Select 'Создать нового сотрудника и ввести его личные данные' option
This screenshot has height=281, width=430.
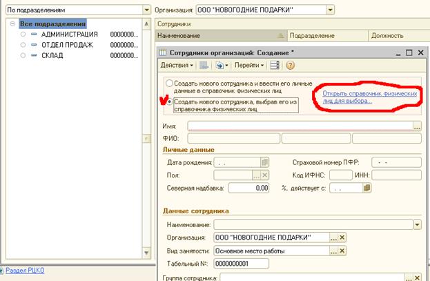169,83
